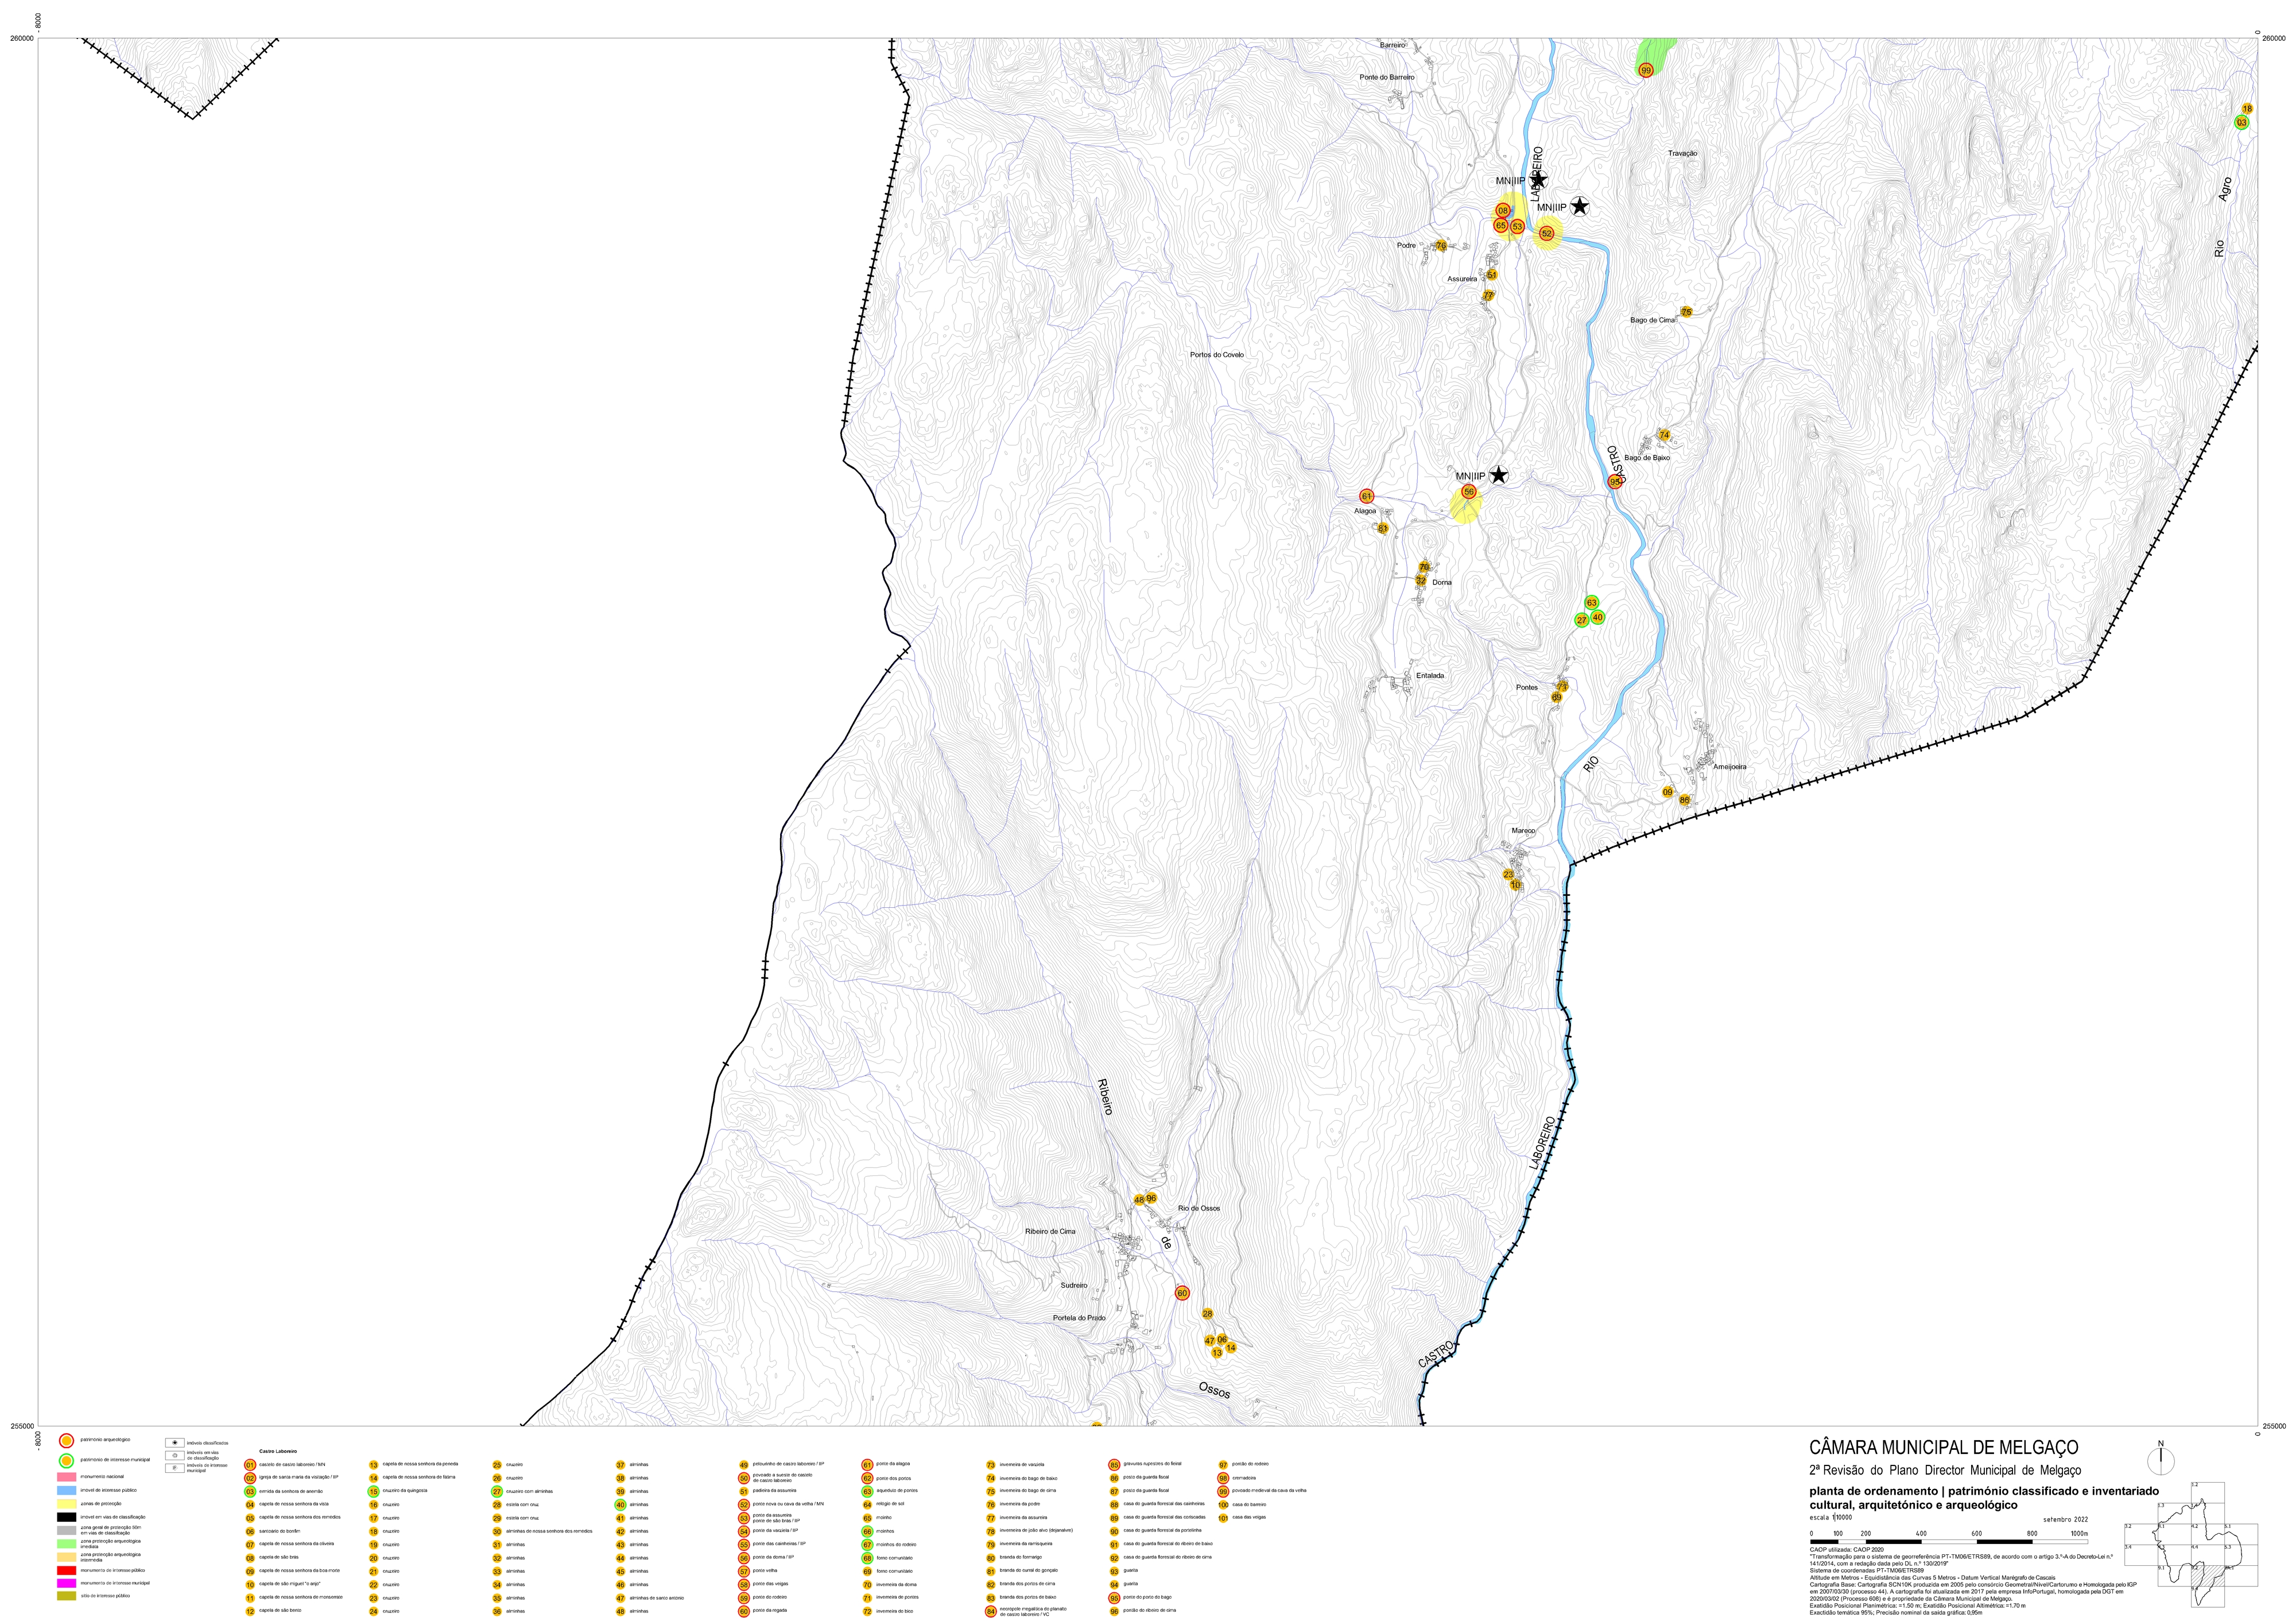Click marker 09 near Ameijoeira
The width and height of the screenshot is (2296, 1621).
tap(1668, 792)
